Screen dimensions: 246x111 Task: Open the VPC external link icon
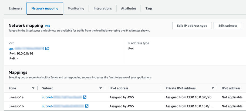click(47, 49)
